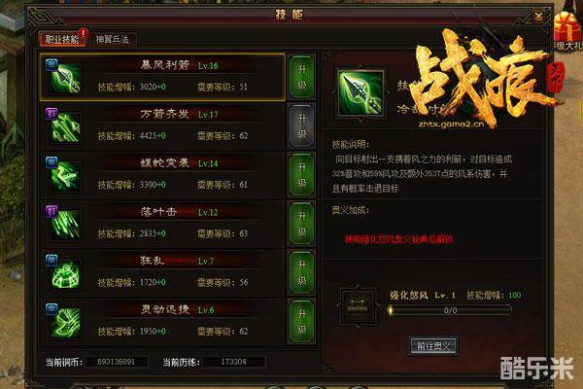The width and height of the screenshot is (583, 389).
Task: Upgrade 蝮蛇突袭 with its 升级 button
Action: tap(302, 175)
